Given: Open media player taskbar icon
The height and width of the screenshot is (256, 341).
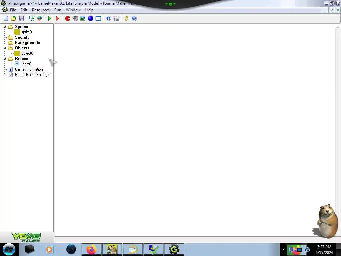Looking at the screenshot, I should (49, 249).
